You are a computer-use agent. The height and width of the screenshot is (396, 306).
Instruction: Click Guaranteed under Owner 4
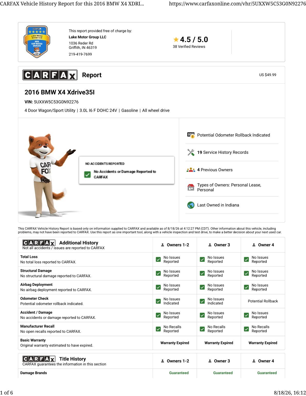(267, 373)
